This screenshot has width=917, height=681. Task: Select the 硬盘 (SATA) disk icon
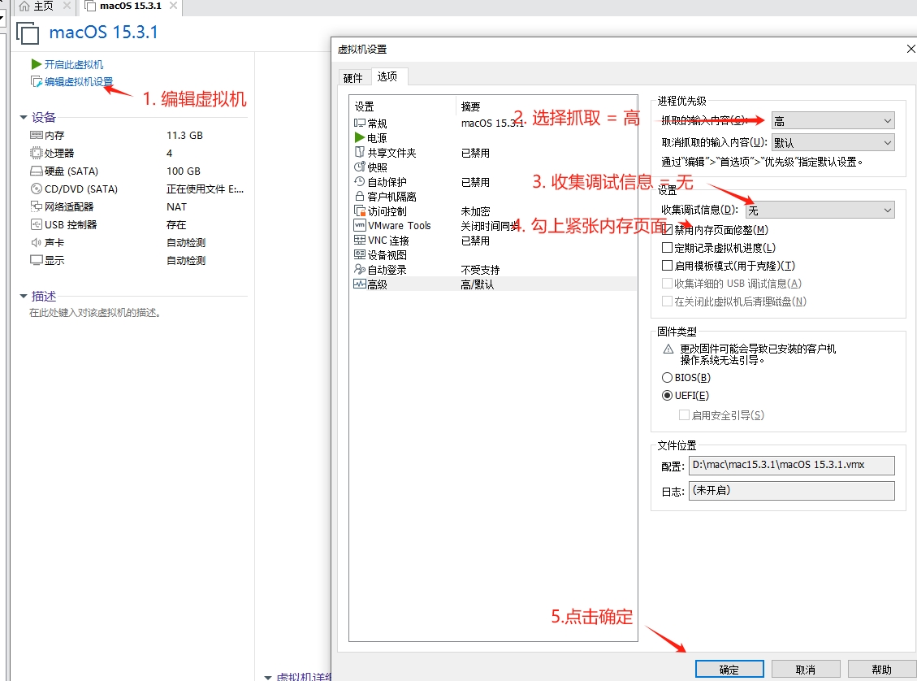37,171
